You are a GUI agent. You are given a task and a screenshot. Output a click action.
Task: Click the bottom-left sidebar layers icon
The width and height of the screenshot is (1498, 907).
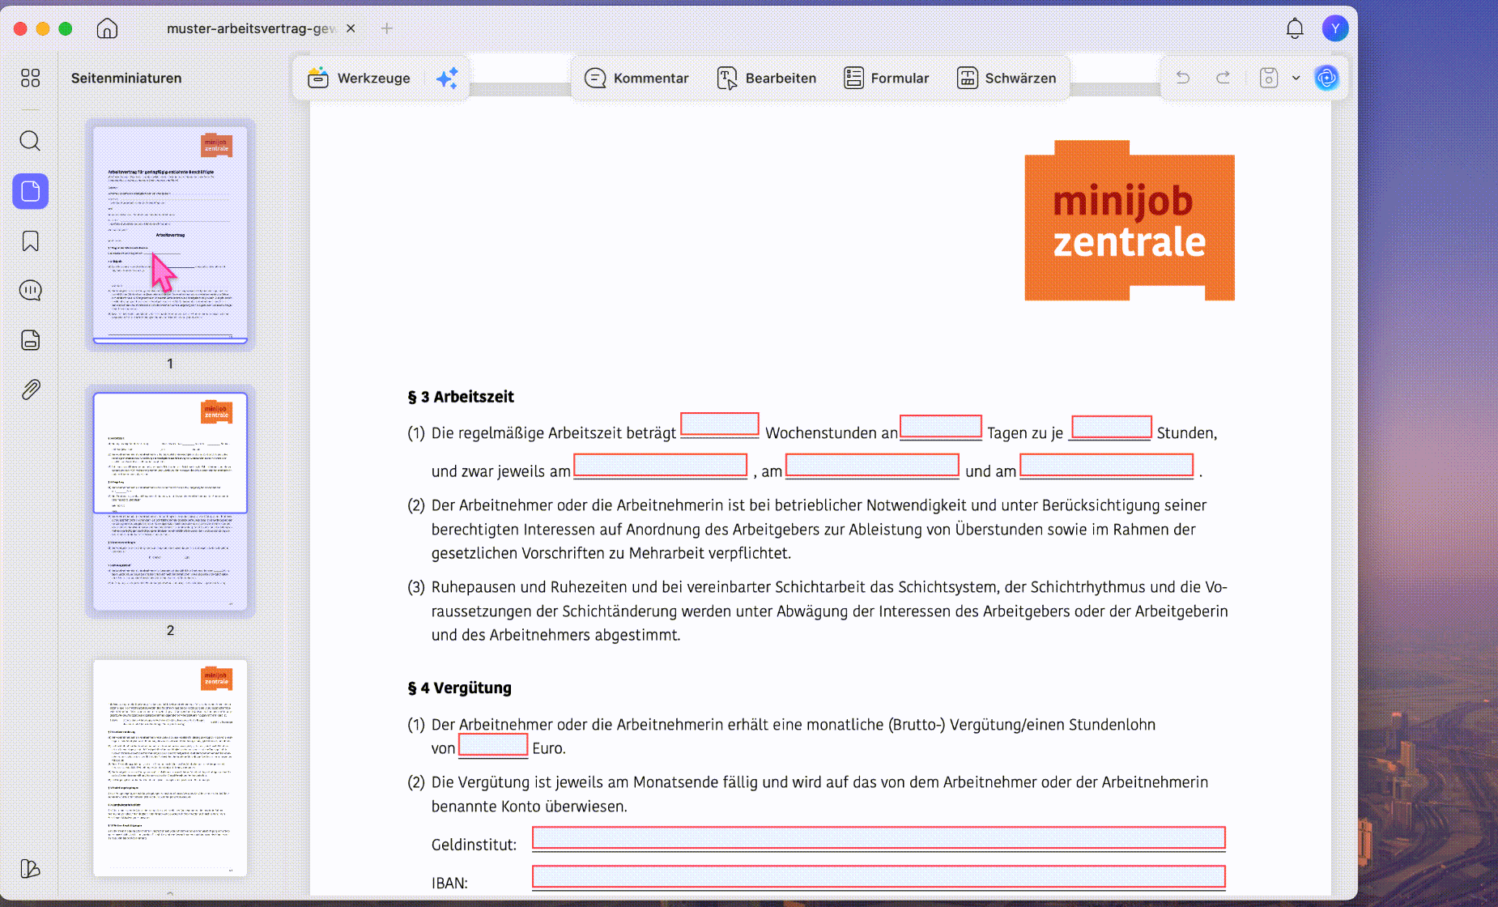pyautogui.click(x=30, y=868)
